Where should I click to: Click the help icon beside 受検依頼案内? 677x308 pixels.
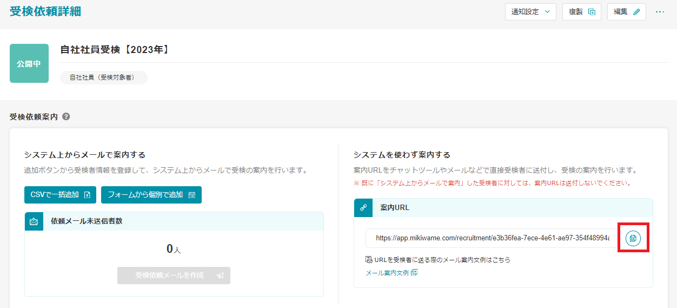tap(66, 116)
